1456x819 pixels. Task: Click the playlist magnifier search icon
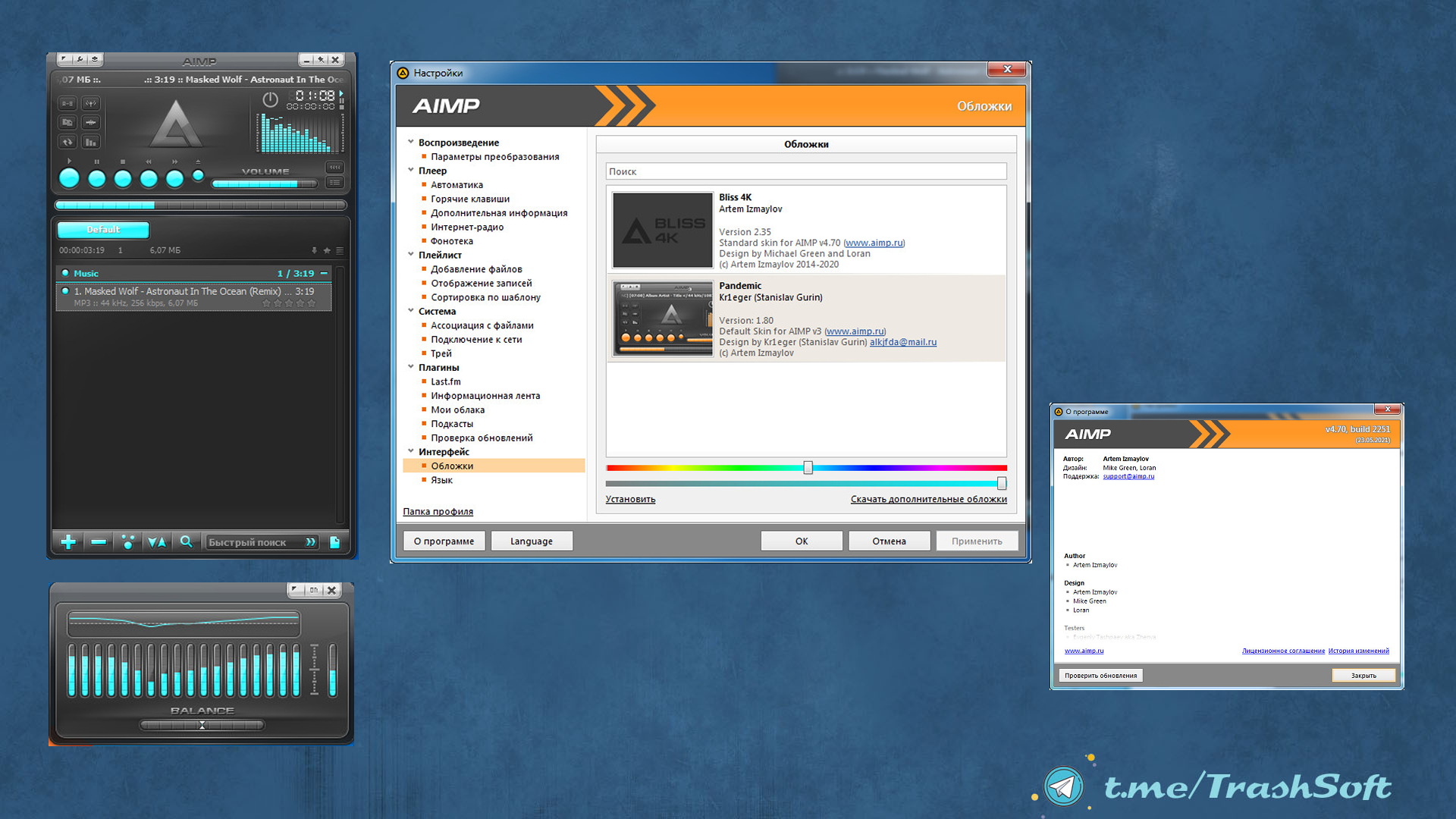tap(186, 542)
